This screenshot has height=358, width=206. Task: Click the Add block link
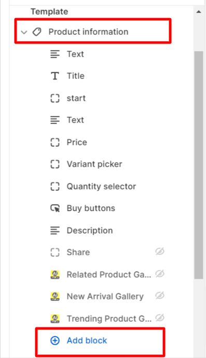87,341
